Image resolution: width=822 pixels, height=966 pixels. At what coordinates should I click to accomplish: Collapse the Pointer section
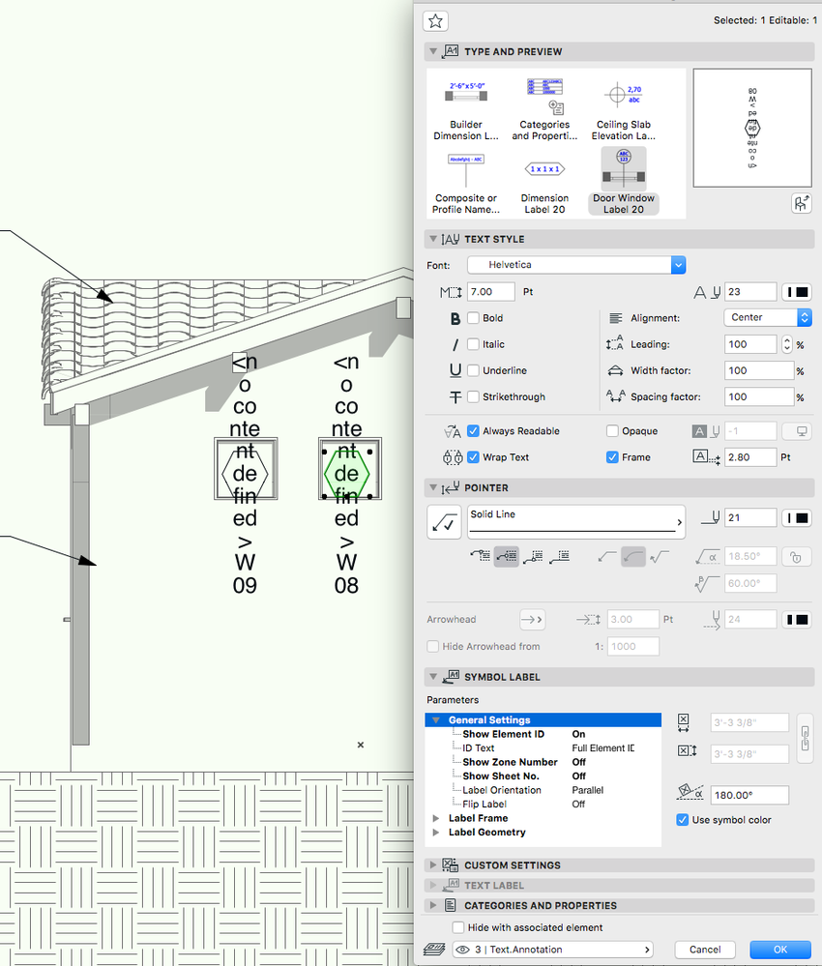point(433,487)
